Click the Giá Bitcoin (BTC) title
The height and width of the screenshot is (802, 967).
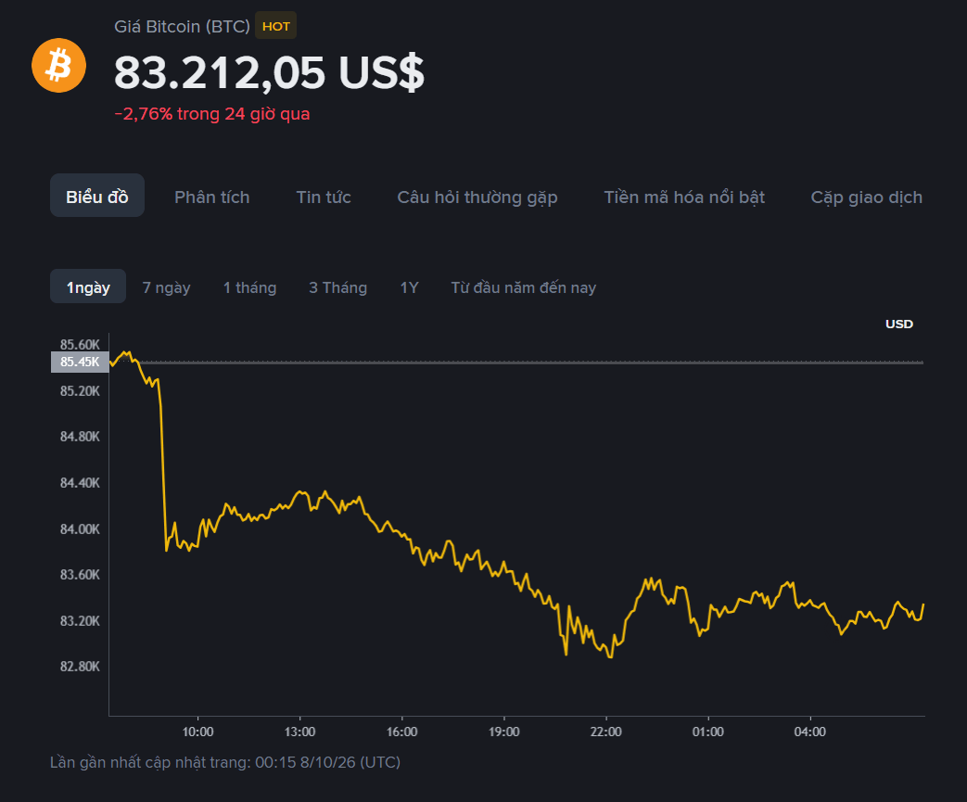pos(182,27)
